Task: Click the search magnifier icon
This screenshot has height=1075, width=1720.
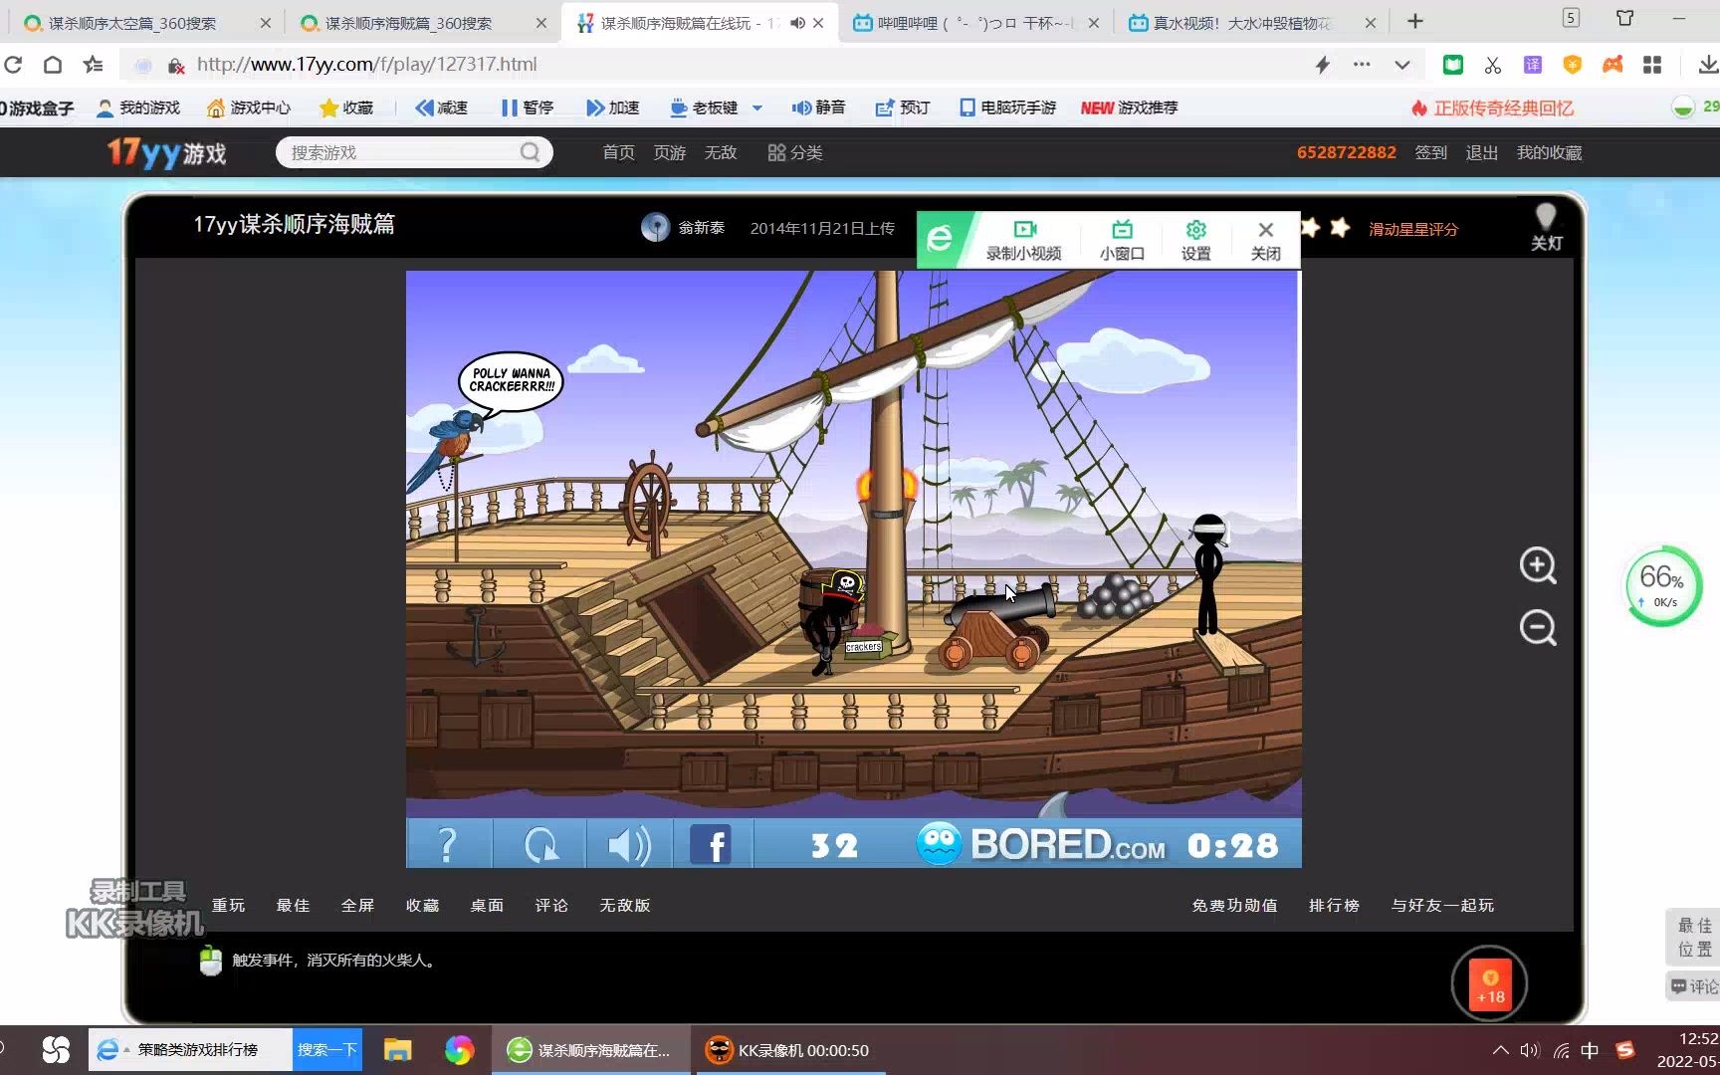Action: (x=531, y=152)
